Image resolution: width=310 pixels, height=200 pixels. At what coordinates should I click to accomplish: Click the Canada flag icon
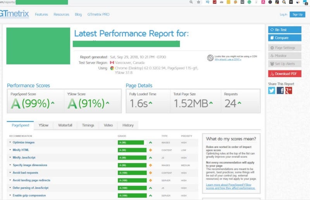coord(112,63)
